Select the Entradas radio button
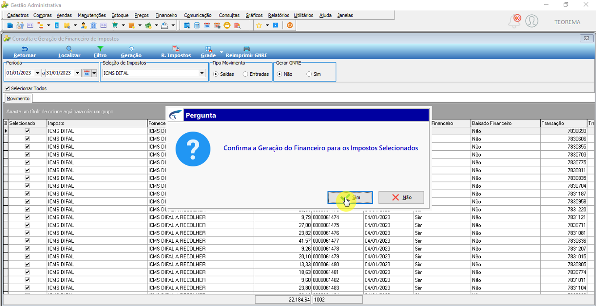The image size is (596, 306). [245, 74]
